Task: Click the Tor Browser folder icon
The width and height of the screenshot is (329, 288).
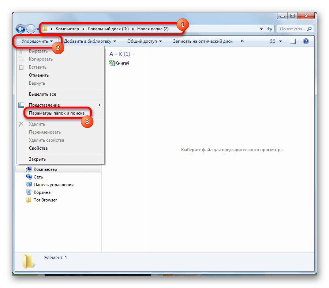Action: pos(29,200)
